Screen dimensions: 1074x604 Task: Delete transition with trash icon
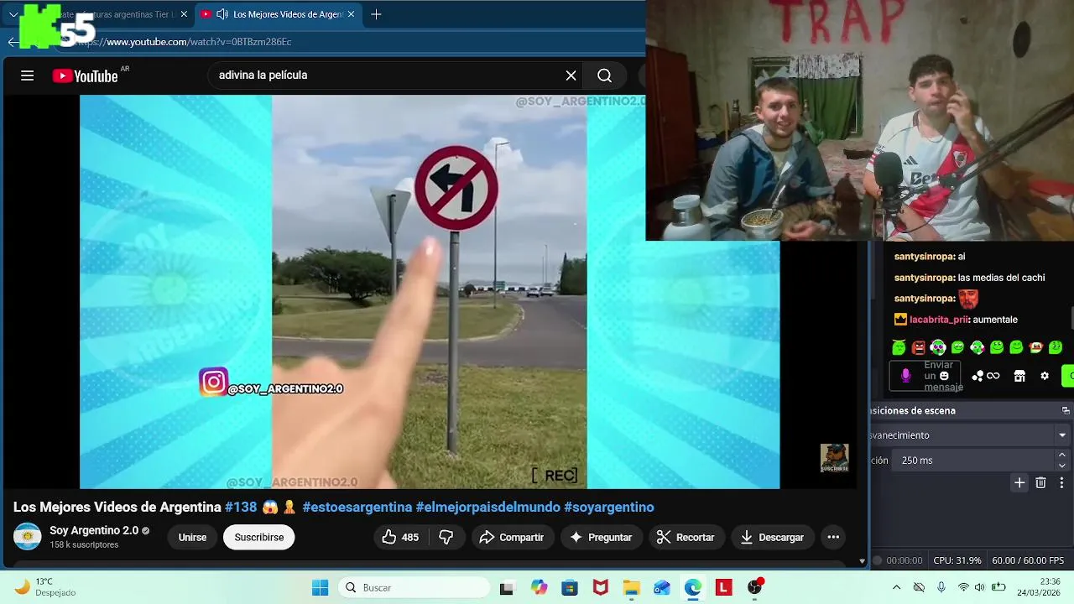(x=1040, y=482)
